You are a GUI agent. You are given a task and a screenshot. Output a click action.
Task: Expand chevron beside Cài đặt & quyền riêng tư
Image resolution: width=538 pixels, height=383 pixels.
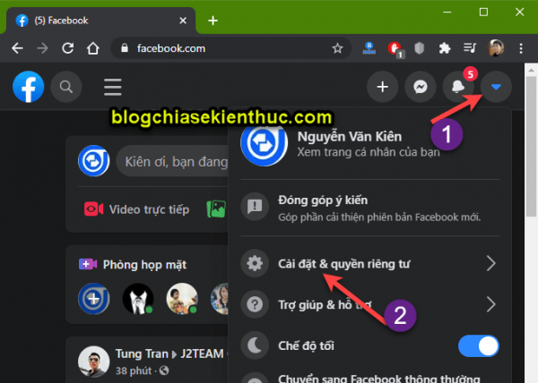491,264
